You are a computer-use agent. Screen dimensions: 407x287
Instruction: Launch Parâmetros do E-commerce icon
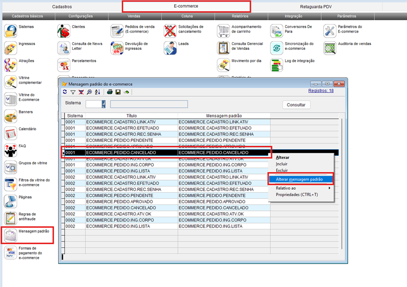[330, 31]
